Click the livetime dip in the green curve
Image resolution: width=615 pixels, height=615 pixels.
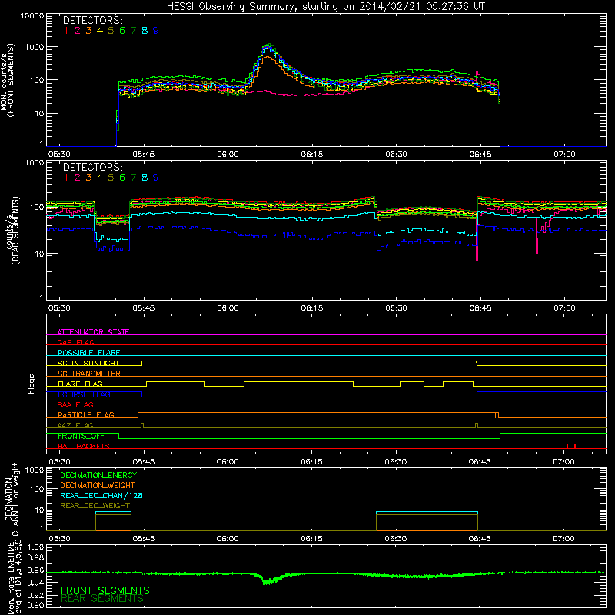pos(268,581)
